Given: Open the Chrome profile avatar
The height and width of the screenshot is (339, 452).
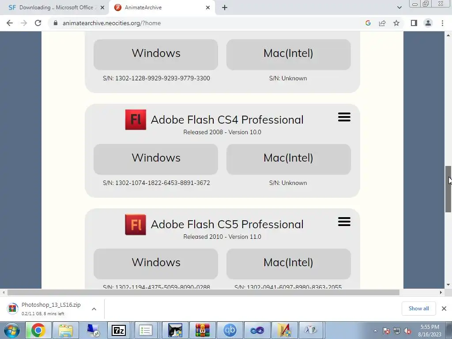Looking at the screenshot, I should tap(428, 23).
